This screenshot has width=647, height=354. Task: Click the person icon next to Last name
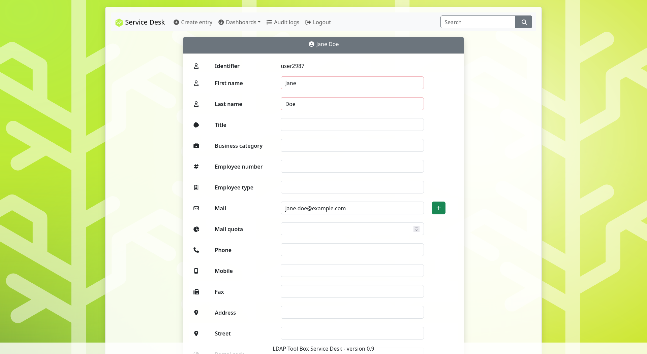[196, 104]
